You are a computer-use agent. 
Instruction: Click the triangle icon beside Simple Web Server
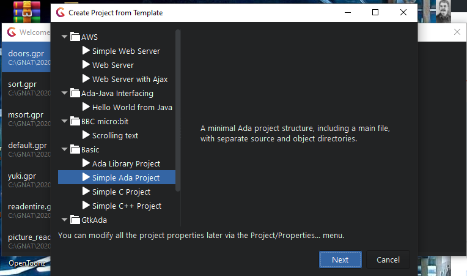point(86,51)
